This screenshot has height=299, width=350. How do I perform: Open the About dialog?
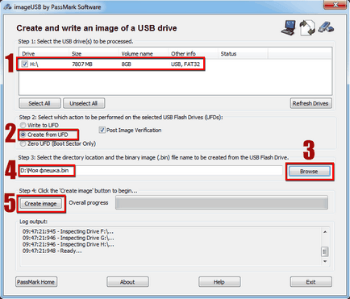127,282
